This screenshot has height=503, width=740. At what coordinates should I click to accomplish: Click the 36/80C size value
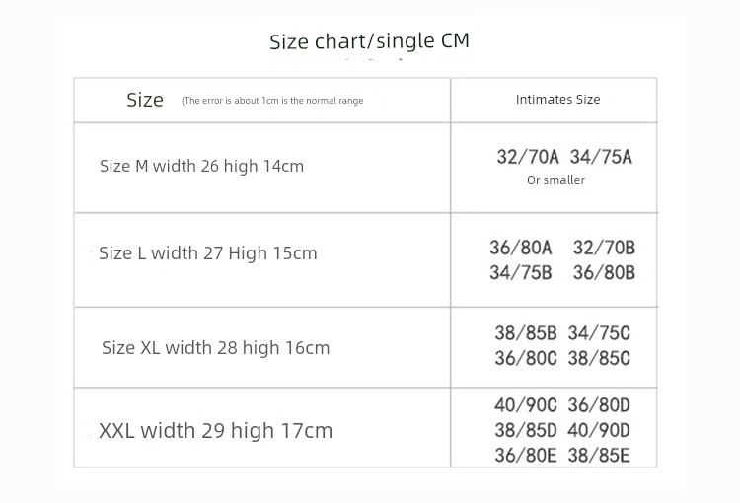pyautogui.click(x=526, y=358)
